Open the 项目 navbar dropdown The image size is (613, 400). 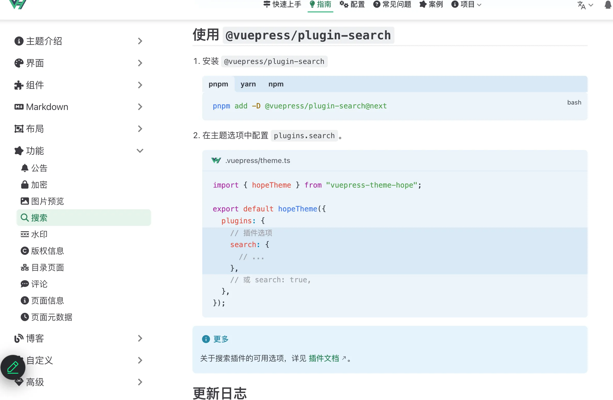(466, 4)
